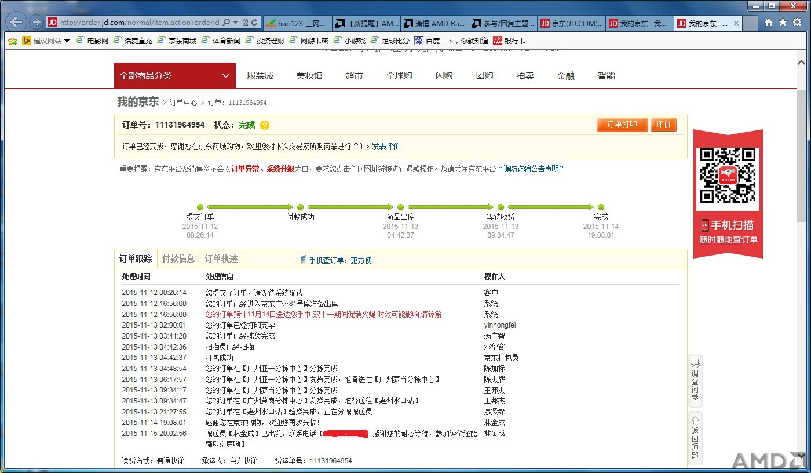Open the 银行卡 JD Pay bookmark
Screen dimensions: 811x473
tap(509, 41)
